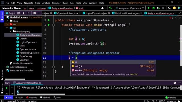The image size is (182, 102).
Task: Open the VCS menu
Action: 85,3
